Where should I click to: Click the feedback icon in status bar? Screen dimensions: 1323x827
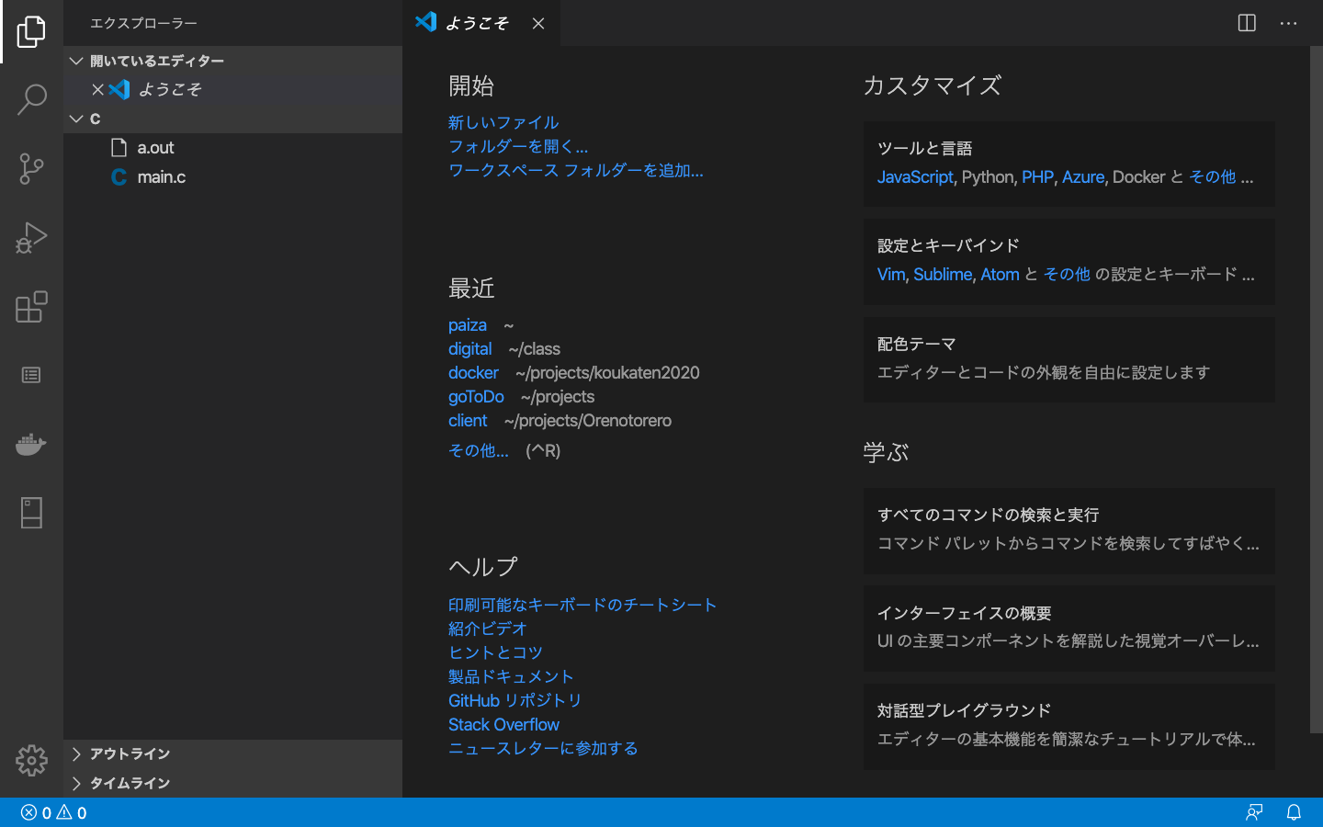pos(1254,812)
